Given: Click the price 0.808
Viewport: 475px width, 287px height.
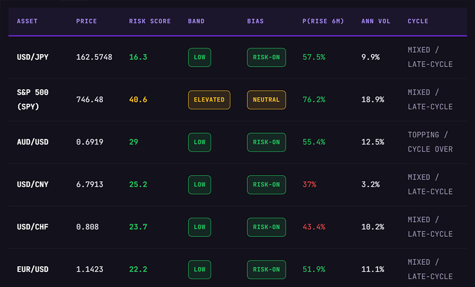Looking at the screenshot, I should tap(88, 227).
